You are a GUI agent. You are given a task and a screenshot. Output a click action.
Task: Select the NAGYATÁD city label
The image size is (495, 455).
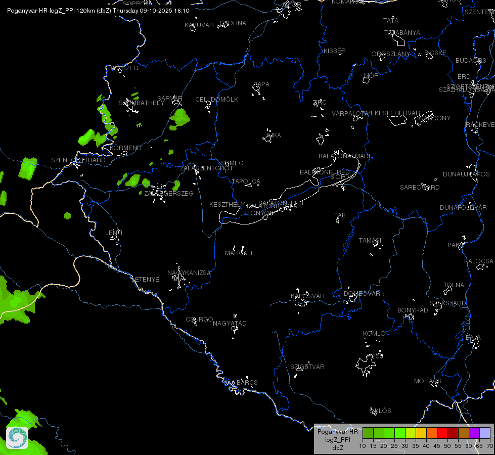[230, 324]
